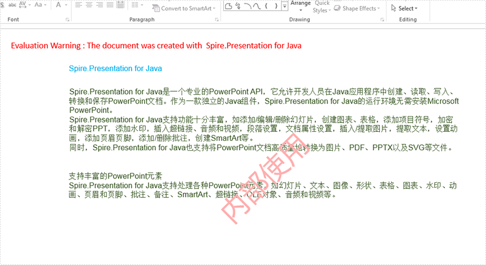486x265 pixels.
Task: Click the blue Spire.Presentation for Java heading
Action: [115, 68]
